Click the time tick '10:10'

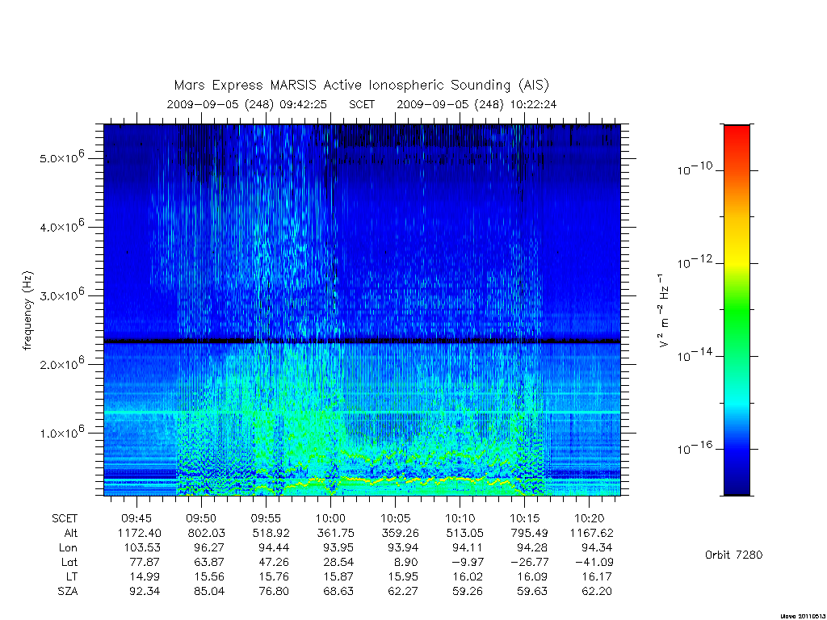(460, 519)
